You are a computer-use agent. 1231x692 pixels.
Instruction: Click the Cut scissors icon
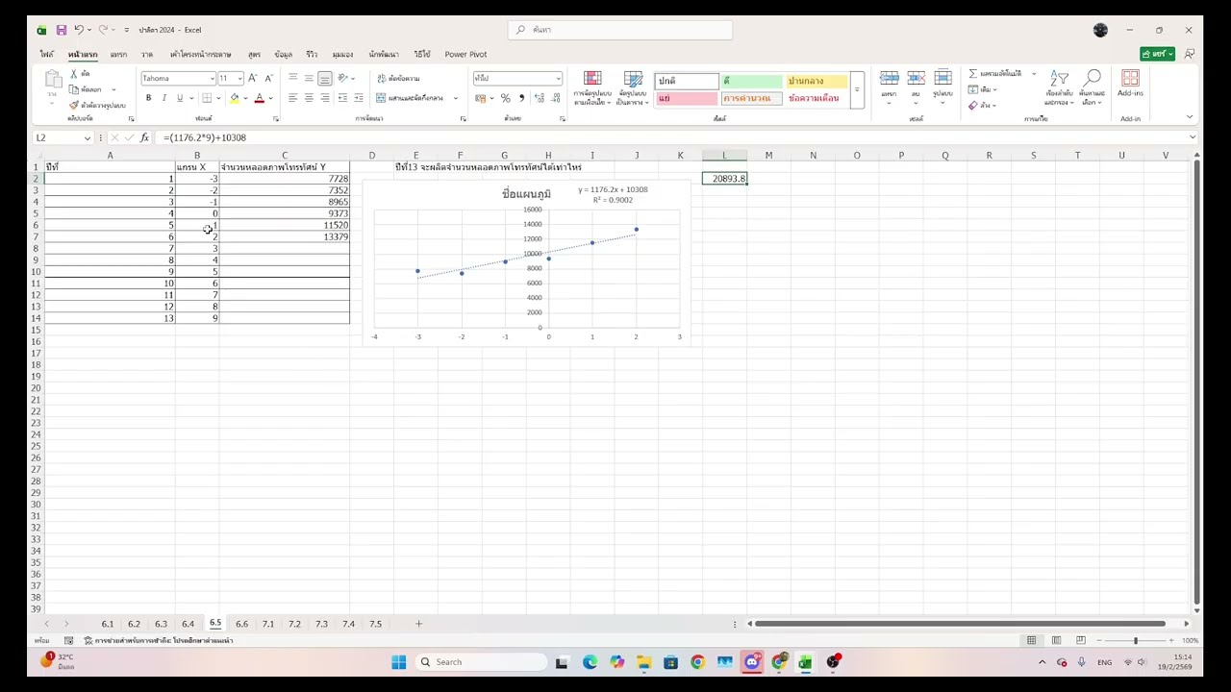tap(74, 74)
